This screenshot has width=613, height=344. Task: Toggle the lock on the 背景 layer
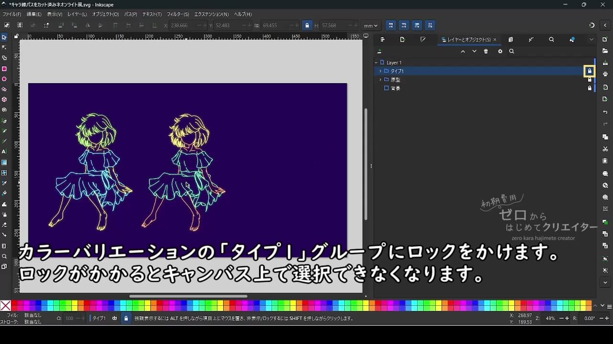tap(590, 87)
